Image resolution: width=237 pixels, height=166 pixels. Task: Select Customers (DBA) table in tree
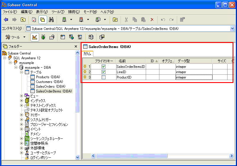pyautogui.click(x=49, y=82)
